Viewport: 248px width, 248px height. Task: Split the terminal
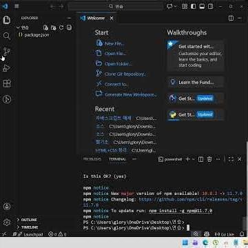(x=200, y=159)
